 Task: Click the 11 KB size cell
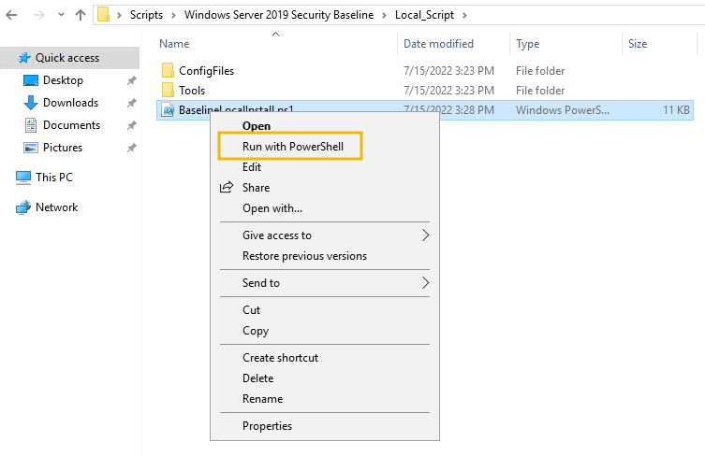coord(676,110)
